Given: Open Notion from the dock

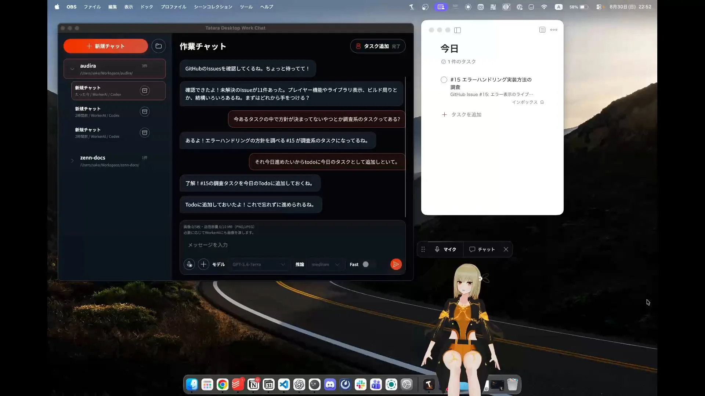Looking at the screenshot, I should (253, 385).
